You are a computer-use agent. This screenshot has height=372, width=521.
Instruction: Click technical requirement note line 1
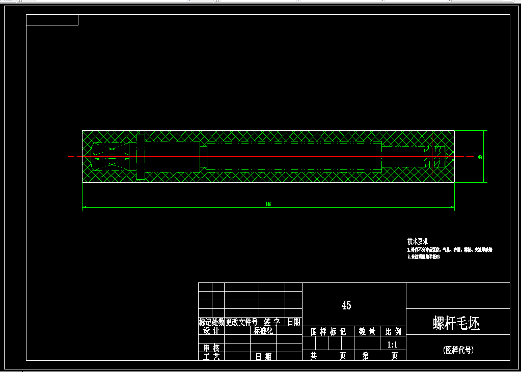450,250
